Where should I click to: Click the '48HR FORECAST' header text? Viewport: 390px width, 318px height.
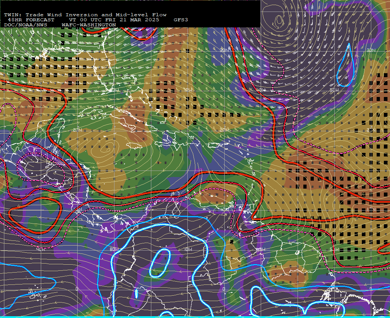point(31,20)
